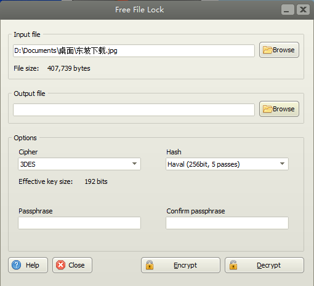Focus the empty Output file field
The height and width of the screenshot is (286, 314).
click(x=134, y=110)
